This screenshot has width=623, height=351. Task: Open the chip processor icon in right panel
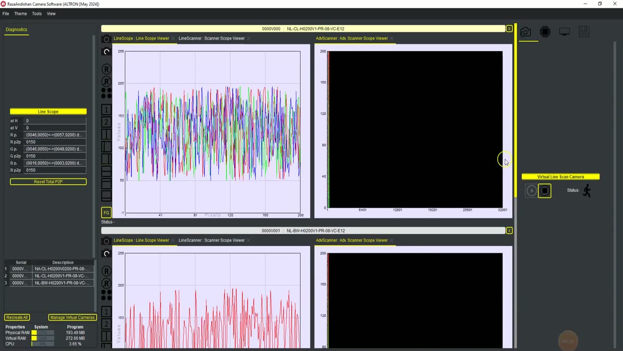[545, 32]
